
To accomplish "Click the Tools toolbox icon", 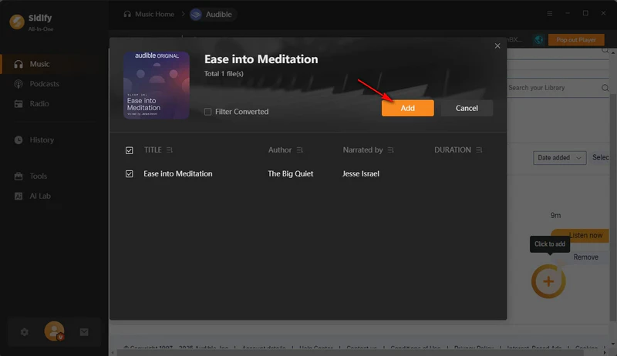I will pyautogui.click(x=19, y=176).
